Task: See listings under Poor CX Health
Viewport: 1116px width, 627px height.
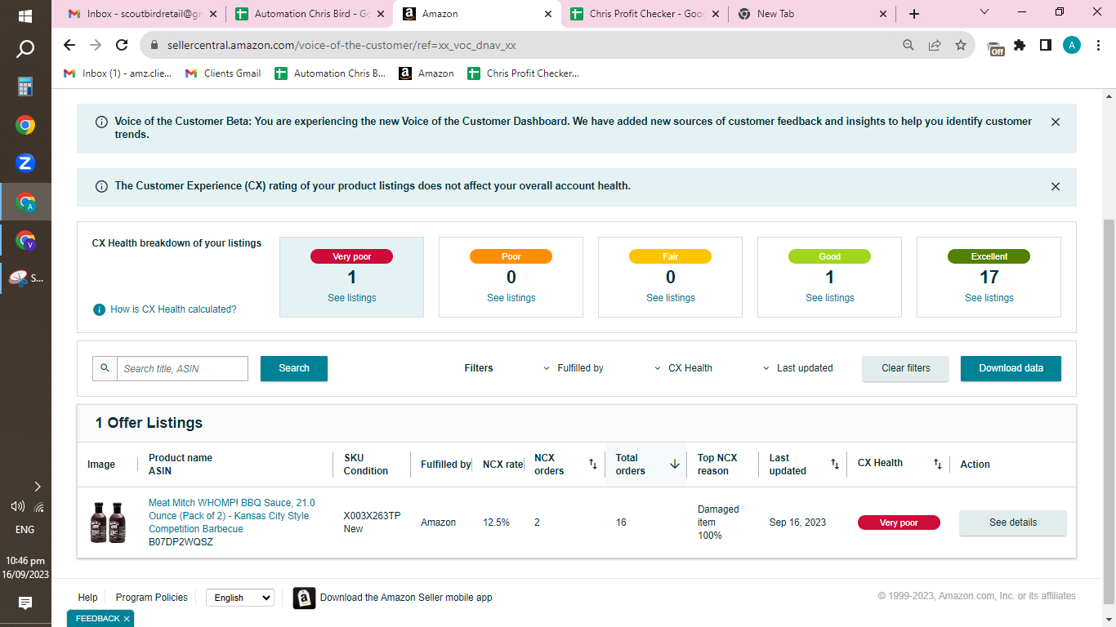Action: click(x=511, y=298)
